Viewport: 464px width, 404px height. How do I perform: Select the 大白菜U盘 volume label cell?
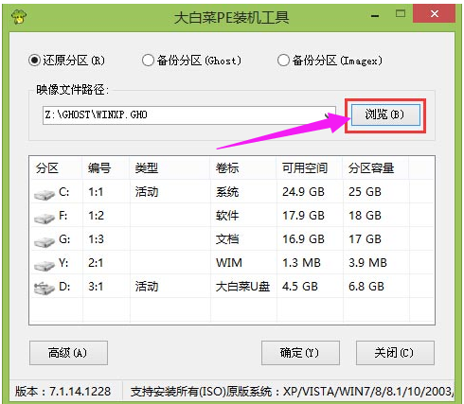(242, 287)
